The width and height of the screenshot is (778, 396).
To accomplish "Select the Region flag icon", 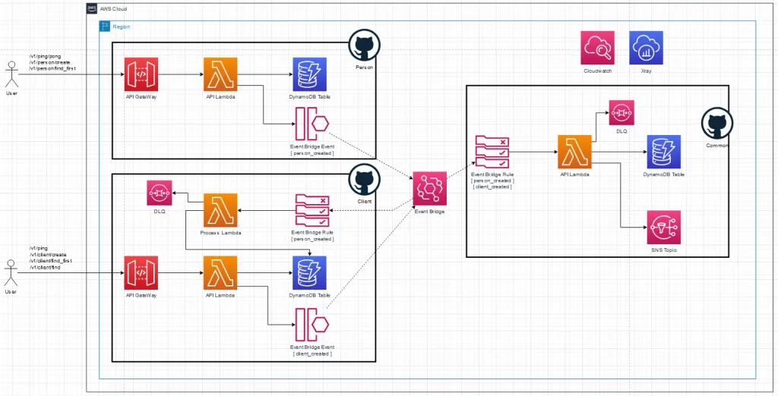I will click(x=106, y=27).
